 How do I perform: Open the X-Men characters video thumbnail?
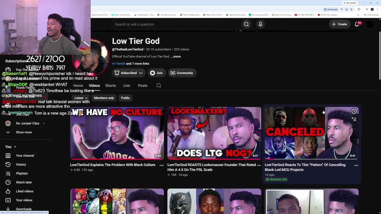pyautogui.click(x=117, y=201)
